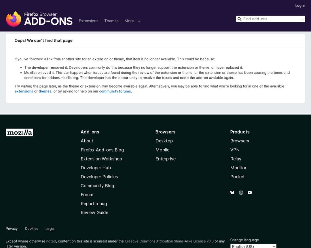This screenshot has width=311, height=248.
Task: Select Report a bug in footer
Action: click(94, 204)
